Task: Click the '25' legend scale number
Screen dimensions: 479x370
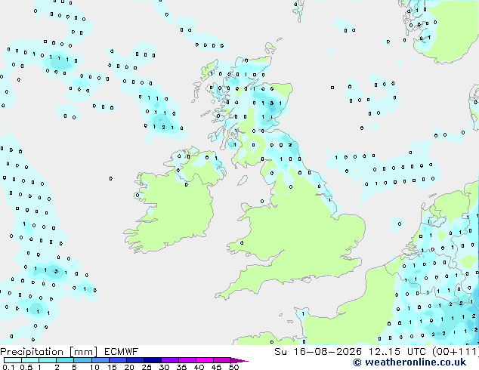Action: (x=147, y=367)
